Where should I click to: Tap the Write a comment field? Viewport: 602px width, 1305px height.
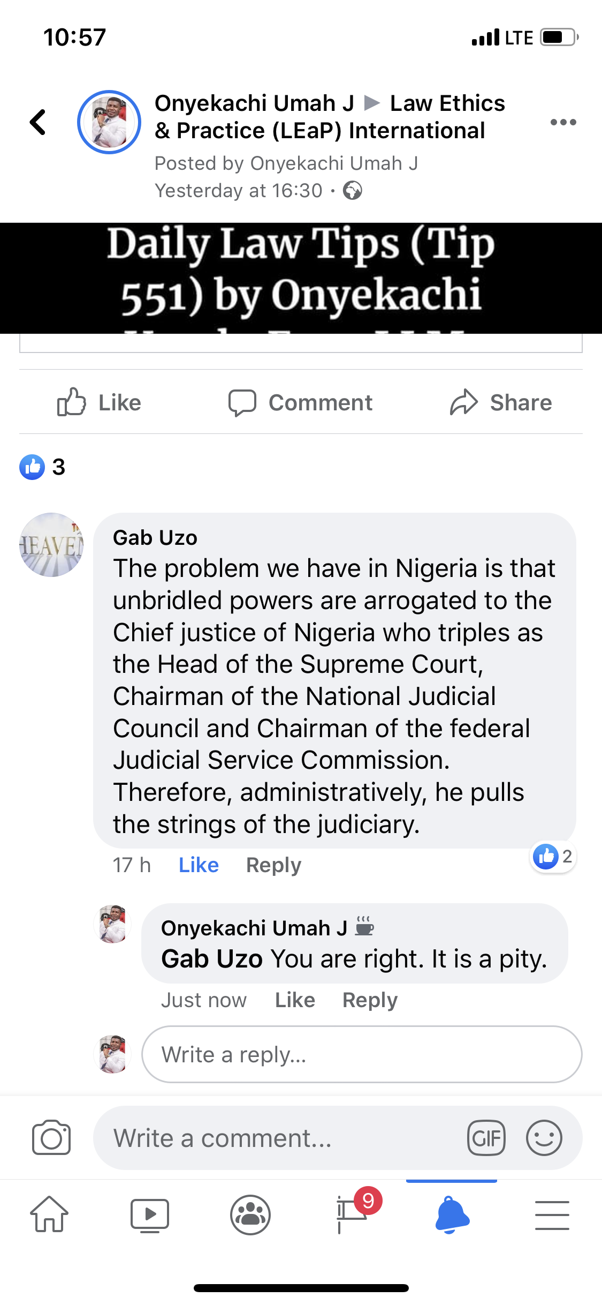pyautogui.click(x=278, y=1138)
